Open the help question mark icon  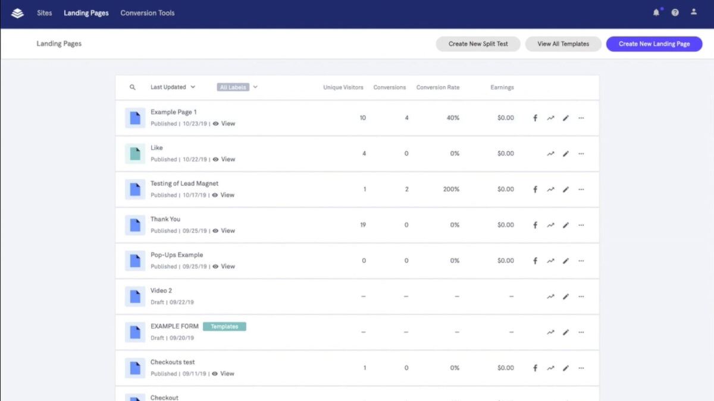(x=675, y=12)
